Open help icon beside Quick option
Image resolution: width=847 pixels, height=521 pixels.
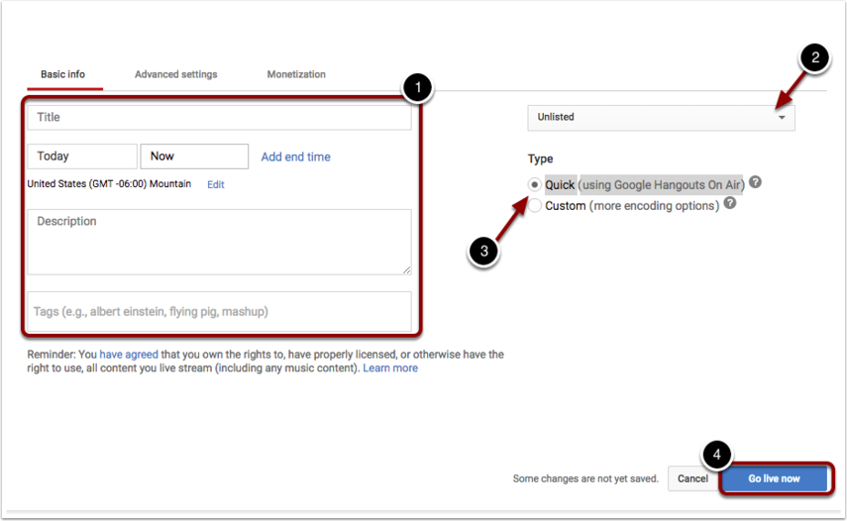pos(755,182)
